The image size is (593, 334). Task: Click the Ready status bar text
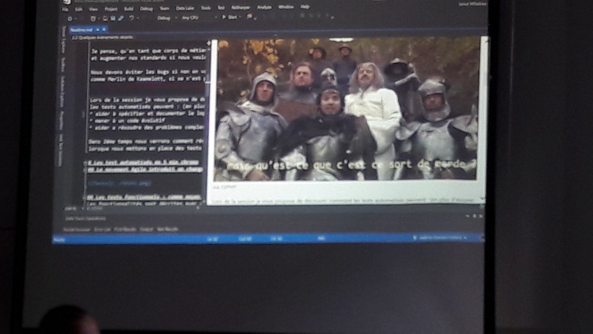(59, 239)
